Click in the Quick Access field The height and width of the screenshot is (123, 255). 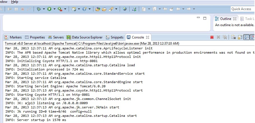coord(242,9)
